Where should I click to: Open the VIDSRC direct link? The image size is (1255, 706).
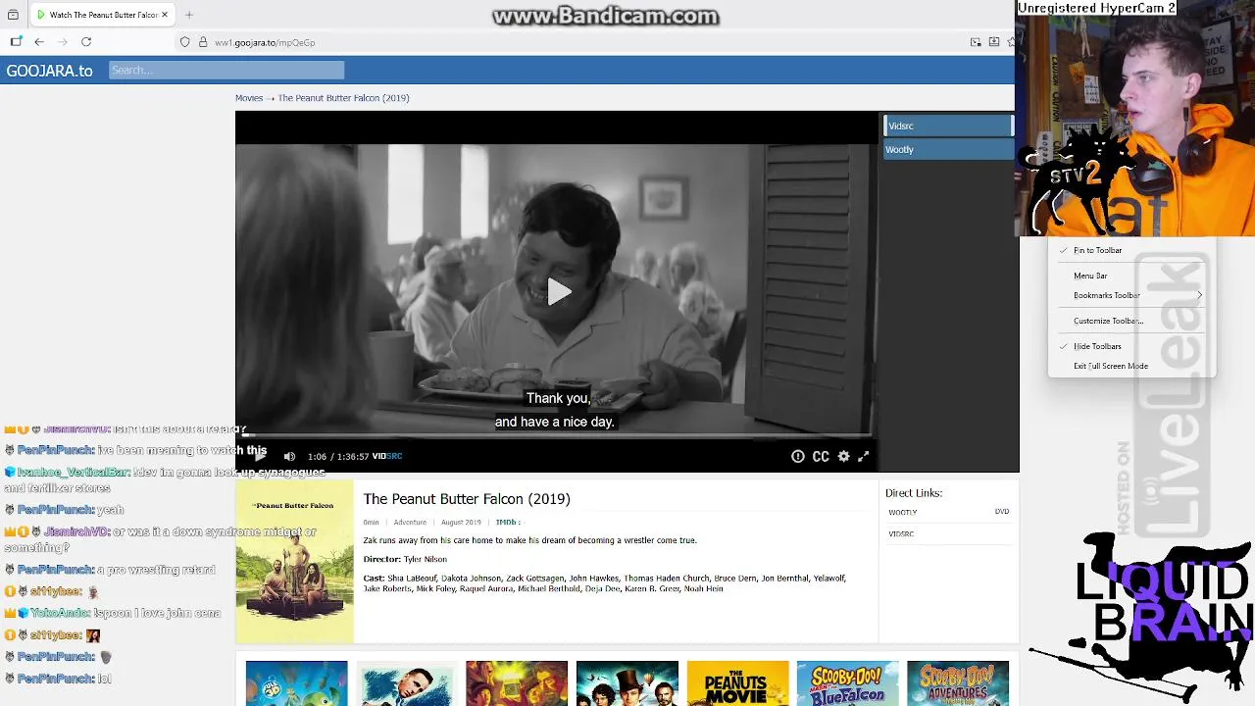(x=901, y=533)
